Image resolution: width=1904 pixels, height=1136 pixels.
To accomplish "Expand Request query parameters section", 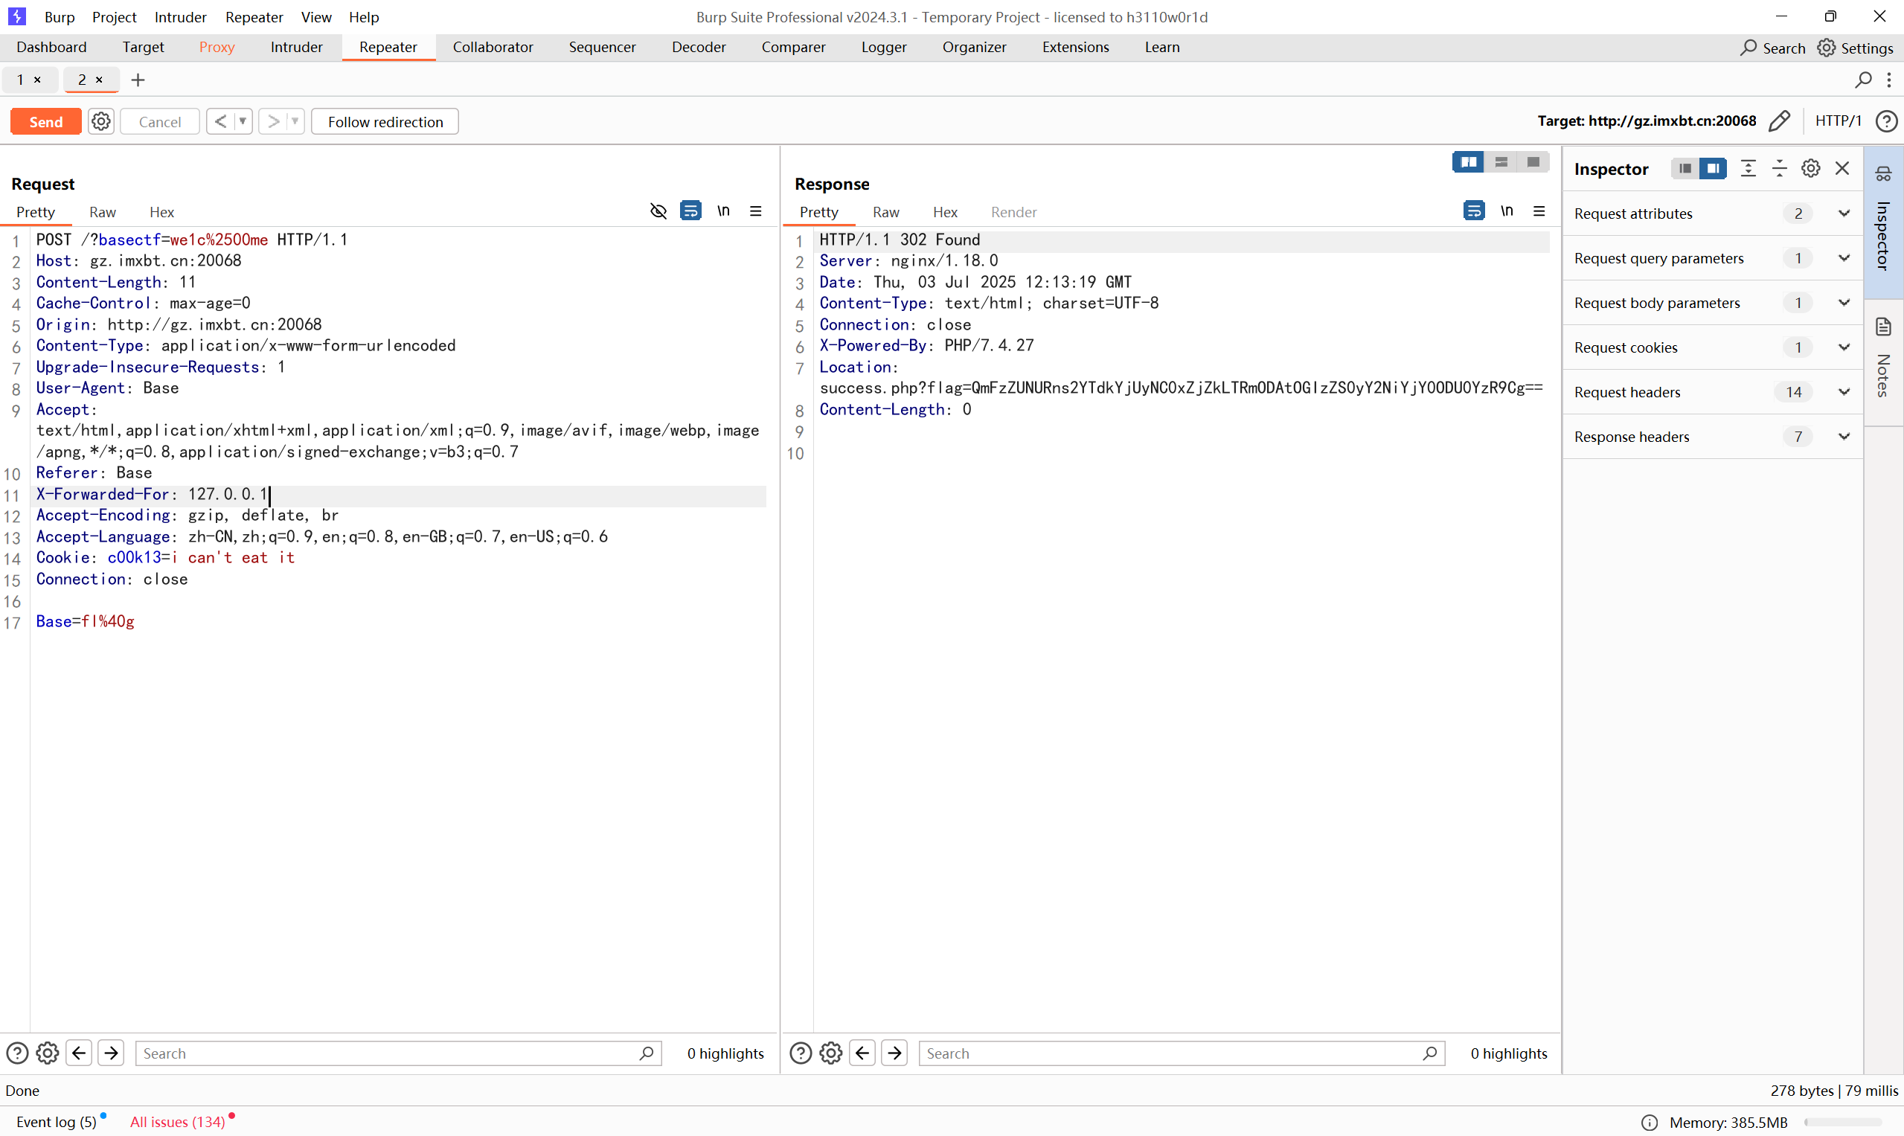I will [x=1713, y=258].
